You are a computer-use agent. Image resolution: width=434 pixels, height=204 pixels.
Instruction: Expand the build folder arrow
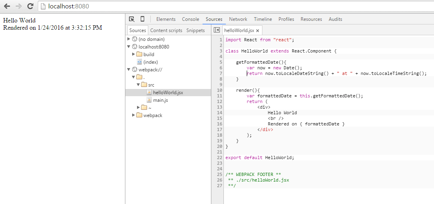[134, 55]
